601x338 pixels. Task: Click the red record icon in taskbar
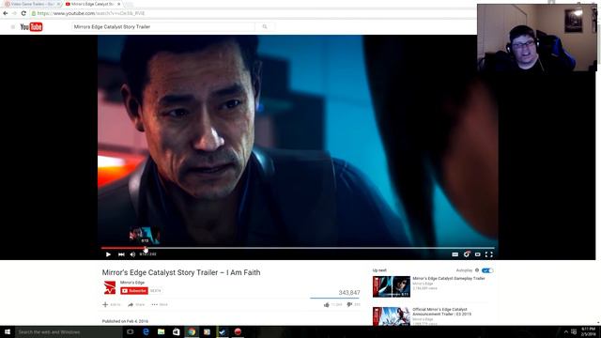click(238, 331)
